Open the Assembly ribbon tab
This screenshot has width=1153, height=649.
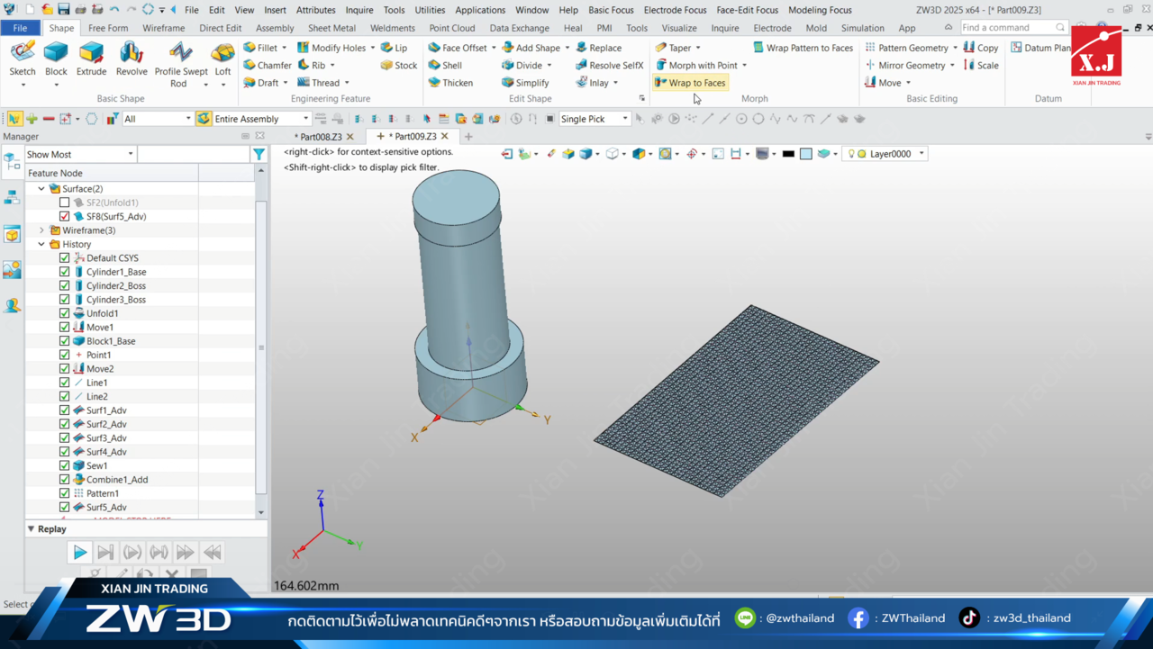coord(274,27)
